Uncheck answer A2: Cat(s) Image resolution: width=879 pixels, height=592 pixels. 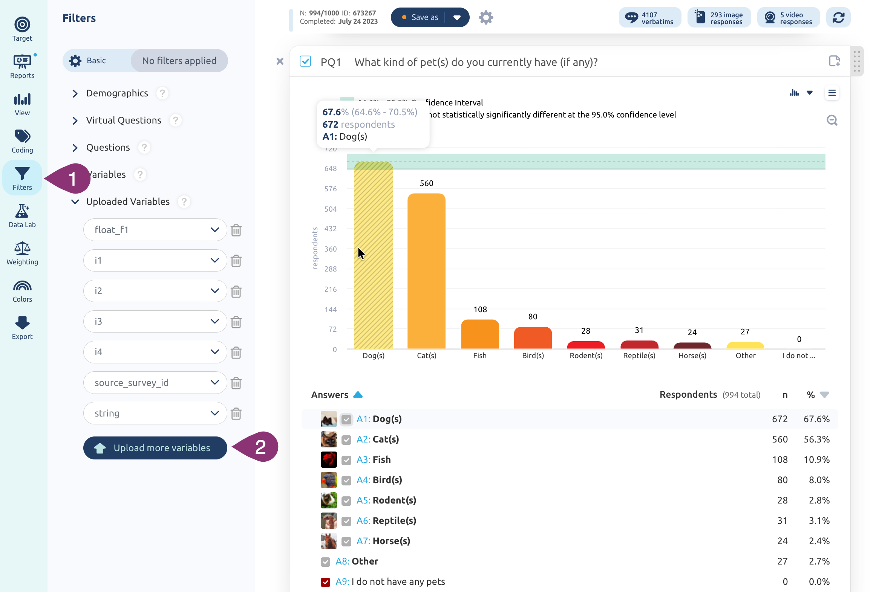point(346,440)
